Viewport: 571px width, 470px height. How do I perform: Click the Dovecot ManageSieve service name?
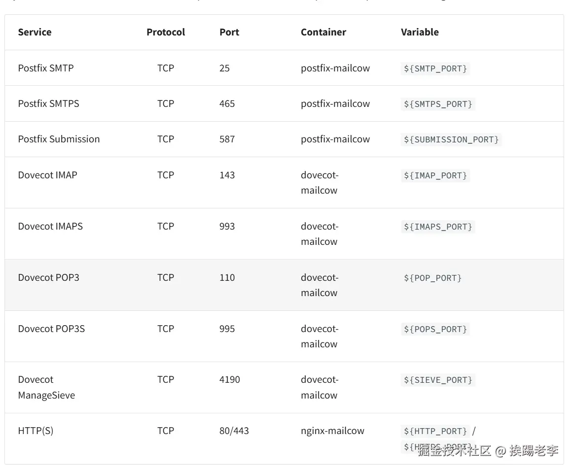pyautogui.click(x=46, y=387)
